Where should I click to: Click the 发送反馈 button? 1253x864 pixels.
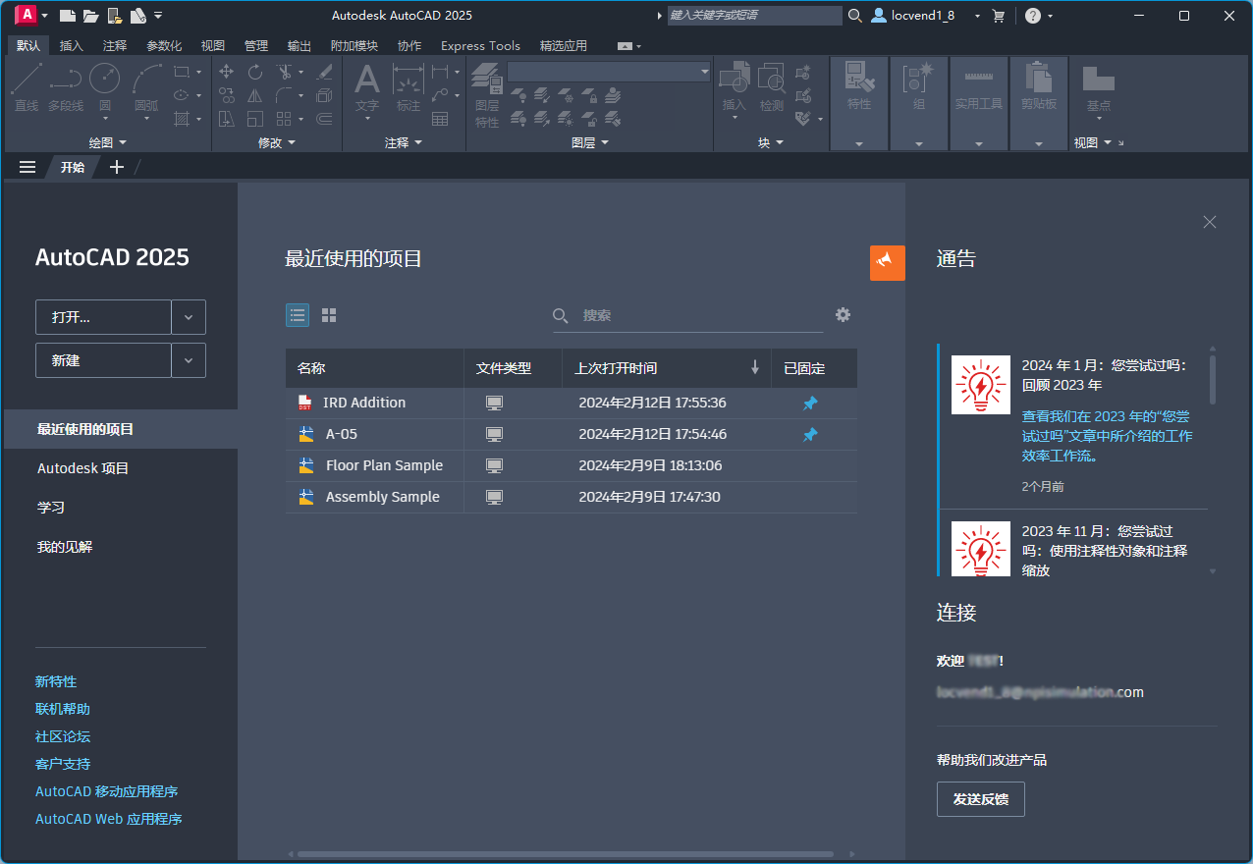tap(980, 799)
